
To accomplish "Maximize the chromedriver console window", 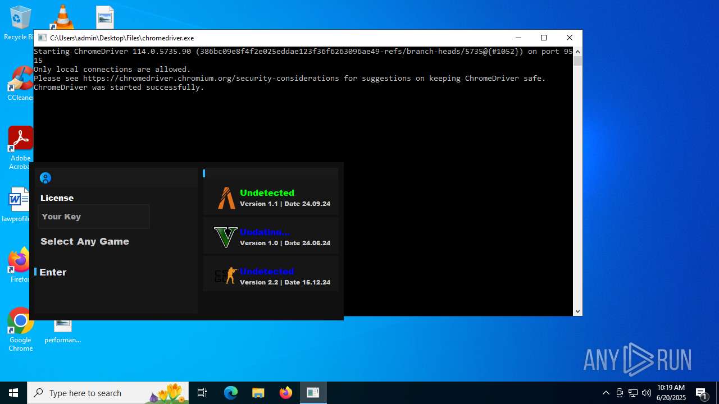I will [x=544, y=38].
